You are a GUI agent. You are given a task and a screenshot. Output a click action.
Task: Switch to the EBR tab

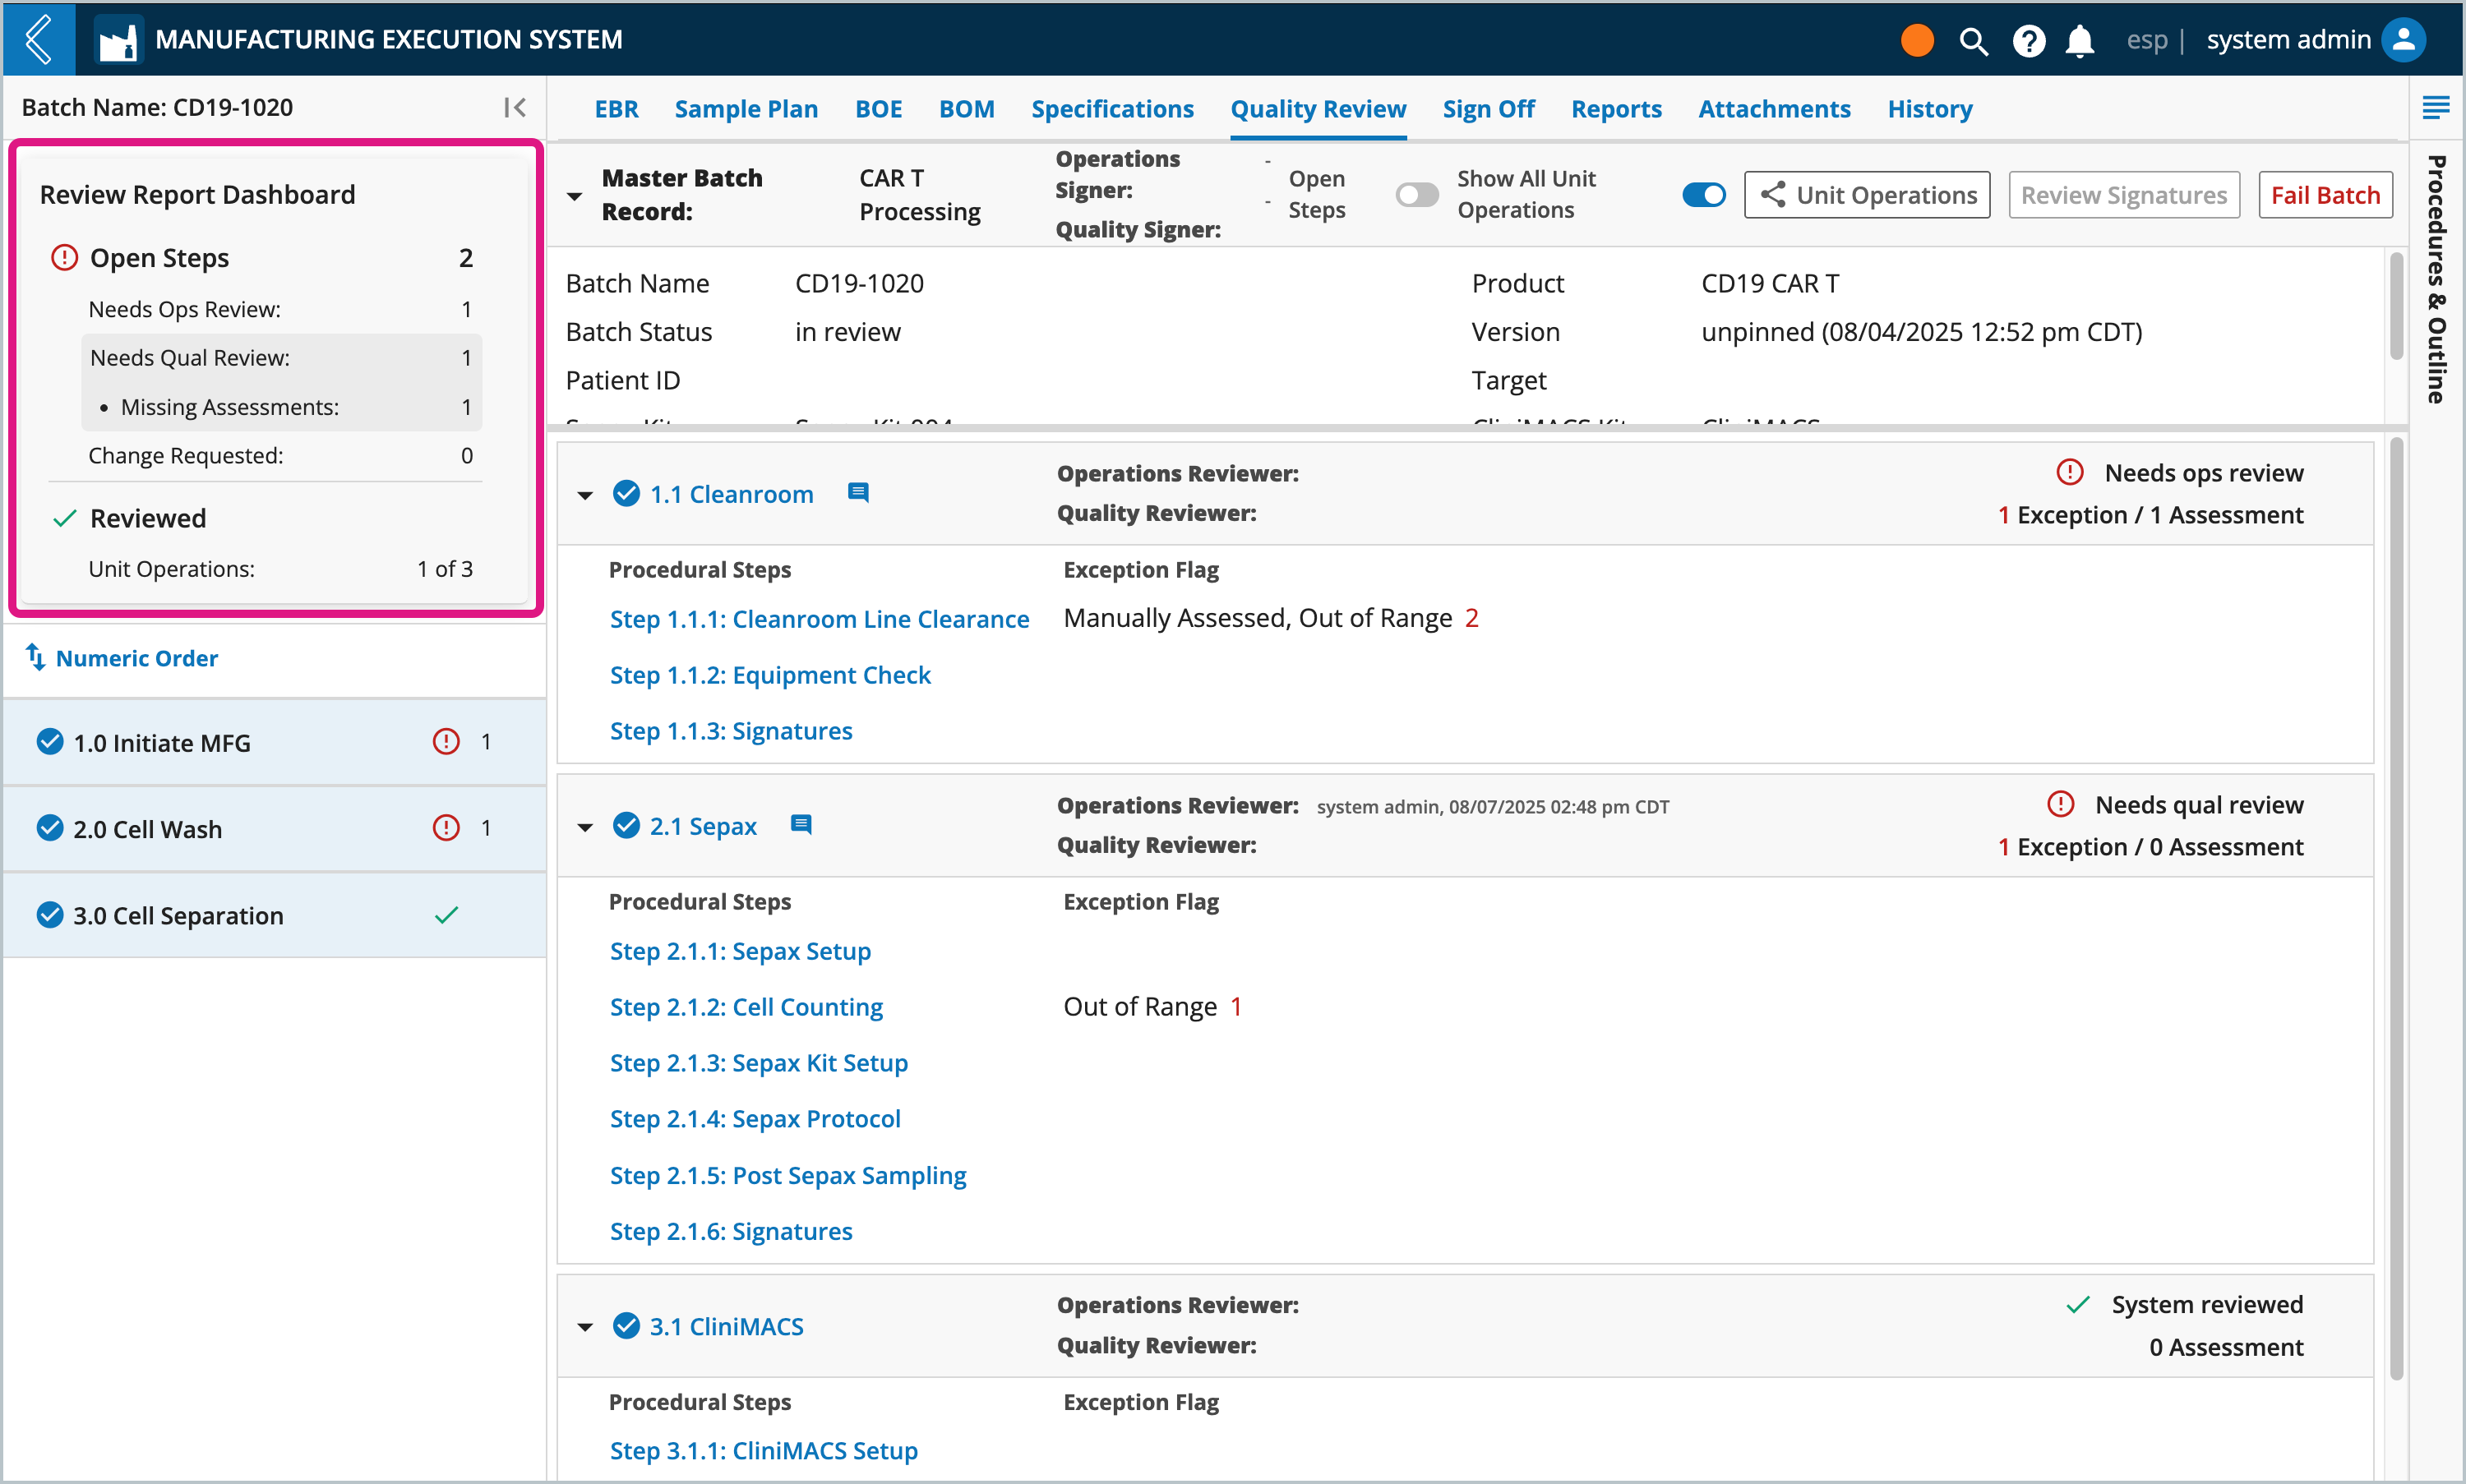point(616,109)
